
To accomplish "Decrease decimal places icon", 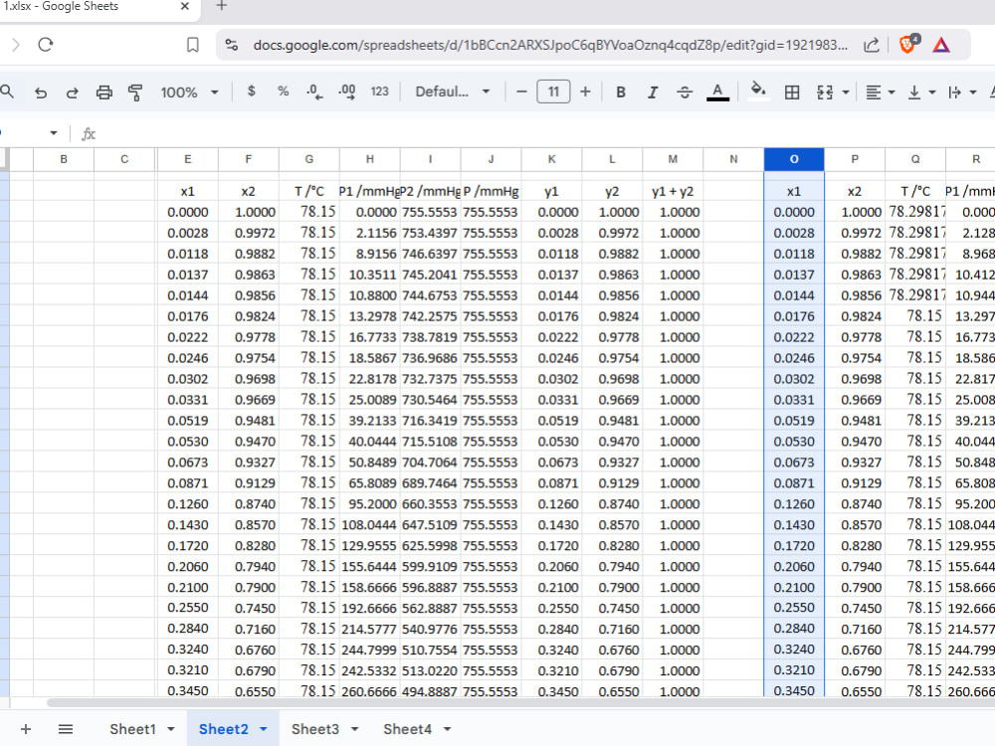I will point(314,92).
